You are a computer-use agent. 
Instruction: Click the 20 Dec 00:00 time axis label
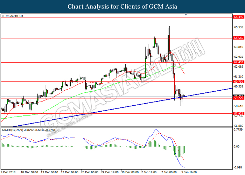(x=90, y=172)
